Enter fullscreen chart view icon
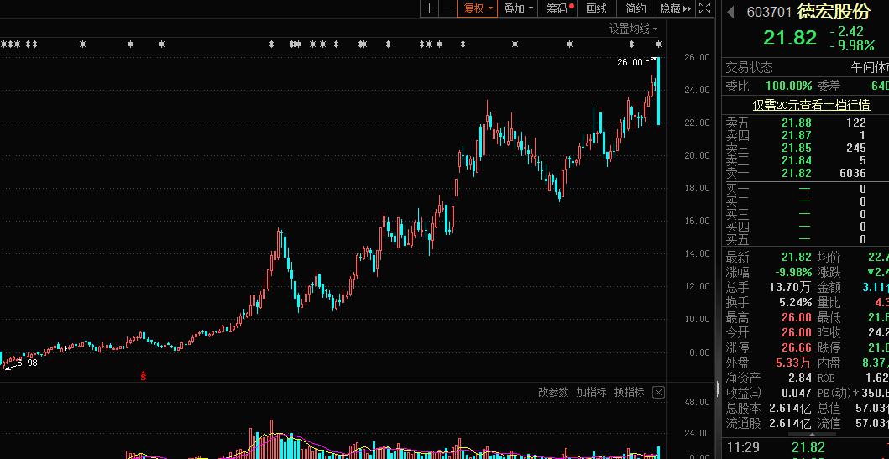The width and height of the screenshot is (889, 459). [705, 8]
